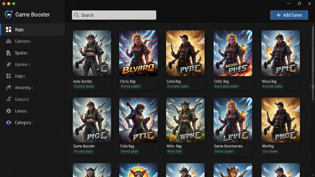Select the Comellag game cover
Screen dimensions: 315x177
(185, 53)
